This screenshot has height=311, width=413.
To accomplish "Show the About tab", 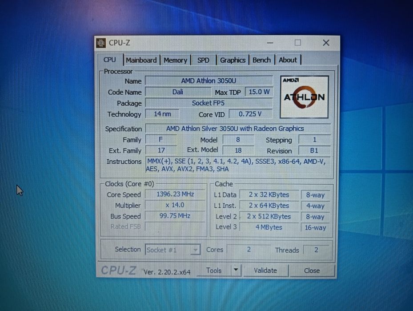I will [x=288, y=60].
